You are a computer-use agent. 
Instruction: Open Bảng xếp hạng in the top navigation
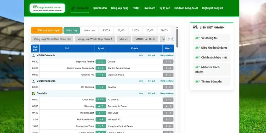120,8
